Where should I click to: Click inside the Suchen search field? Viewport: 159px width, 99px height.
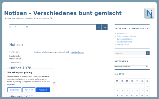pos(130,53)
